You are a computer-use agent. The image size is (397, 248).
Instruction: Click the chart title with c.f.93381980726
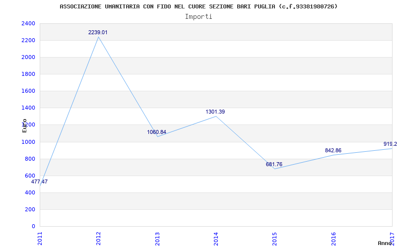tap(199, 6)
